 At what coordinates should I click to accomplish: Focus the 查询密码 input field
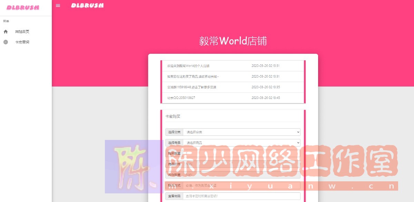[241, 196]
